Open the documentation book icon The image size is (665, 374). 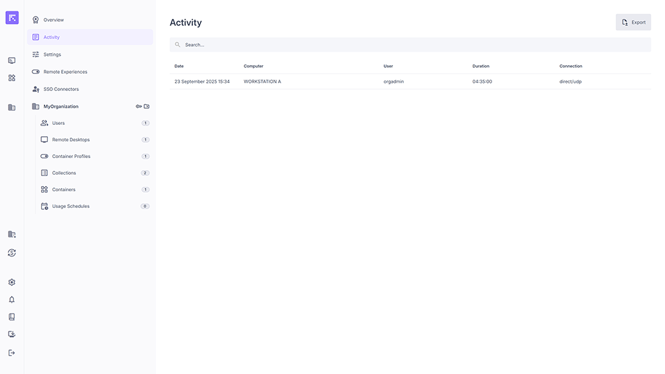(11, 317)
